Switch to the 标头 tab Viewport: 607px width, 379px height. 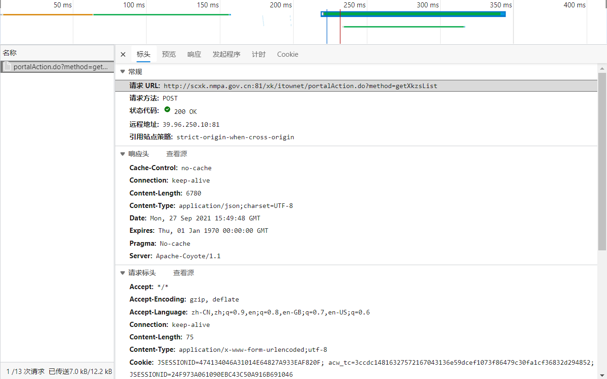pos(143,54)
